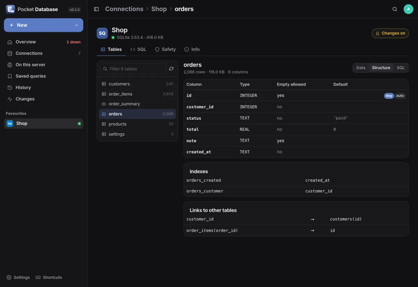Switch orders view to Data
This screenshot has height=287, width=418.
361,68
